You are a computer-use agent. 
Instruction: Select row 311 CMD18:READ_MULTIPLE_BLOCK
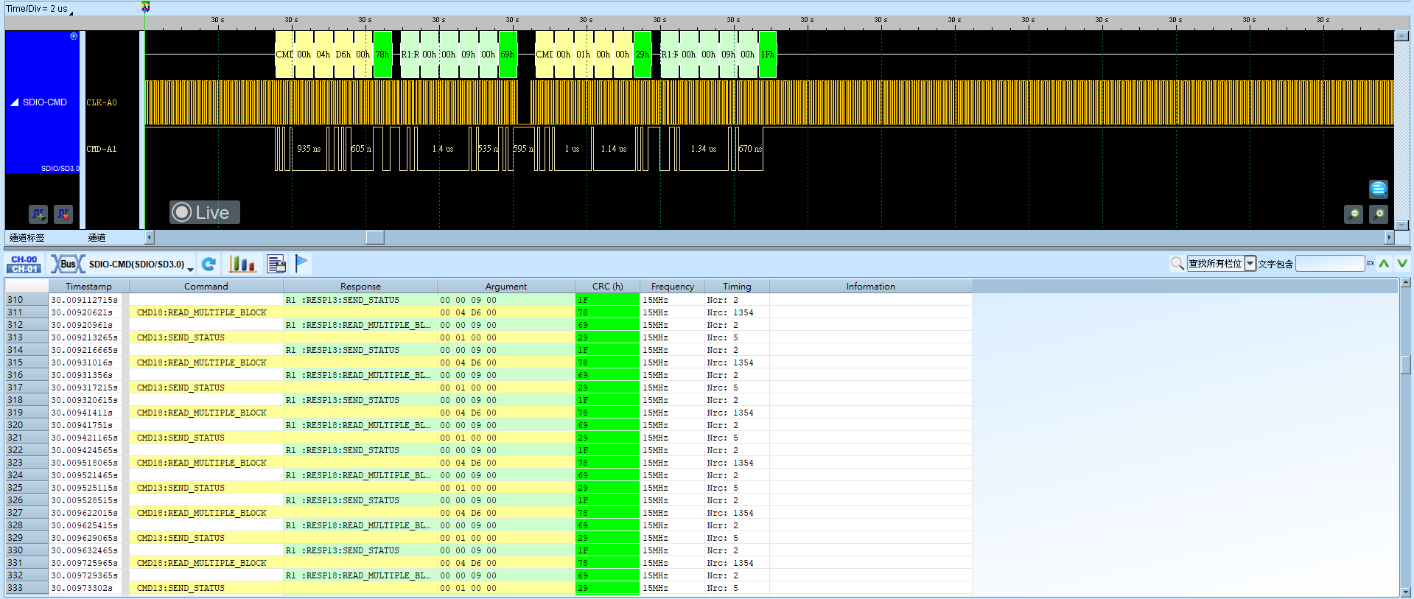click(489, 312)
